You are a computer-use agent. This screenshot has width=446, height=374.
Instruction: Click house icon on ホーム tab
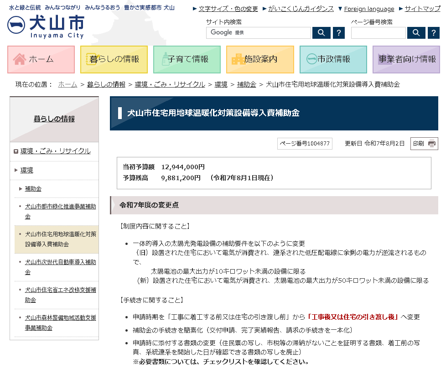point(19,59)
